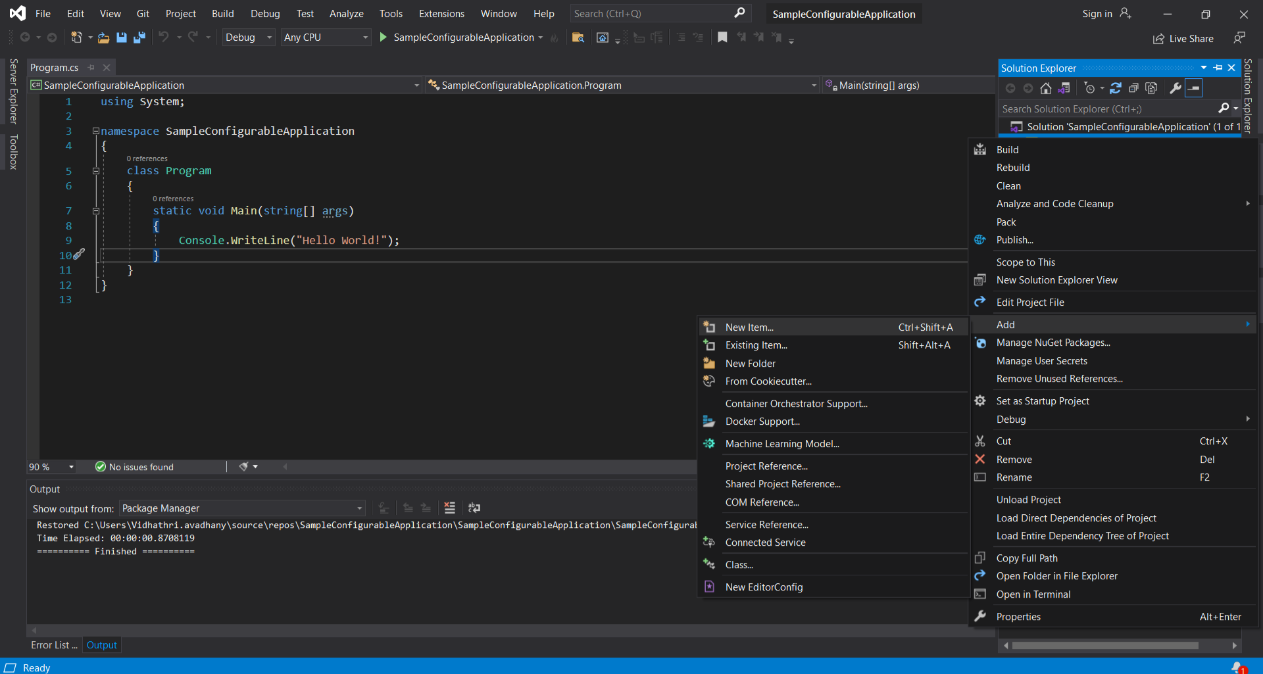The height and width of the screenshot is (674, 1263).
Task: Refresh the Solution Explorer
Action: click(1117, 88)
